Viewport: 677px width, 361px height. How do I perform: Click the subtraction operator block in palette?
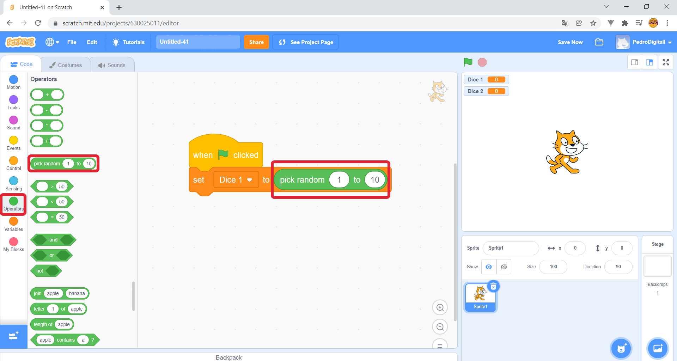pos(47,110)
